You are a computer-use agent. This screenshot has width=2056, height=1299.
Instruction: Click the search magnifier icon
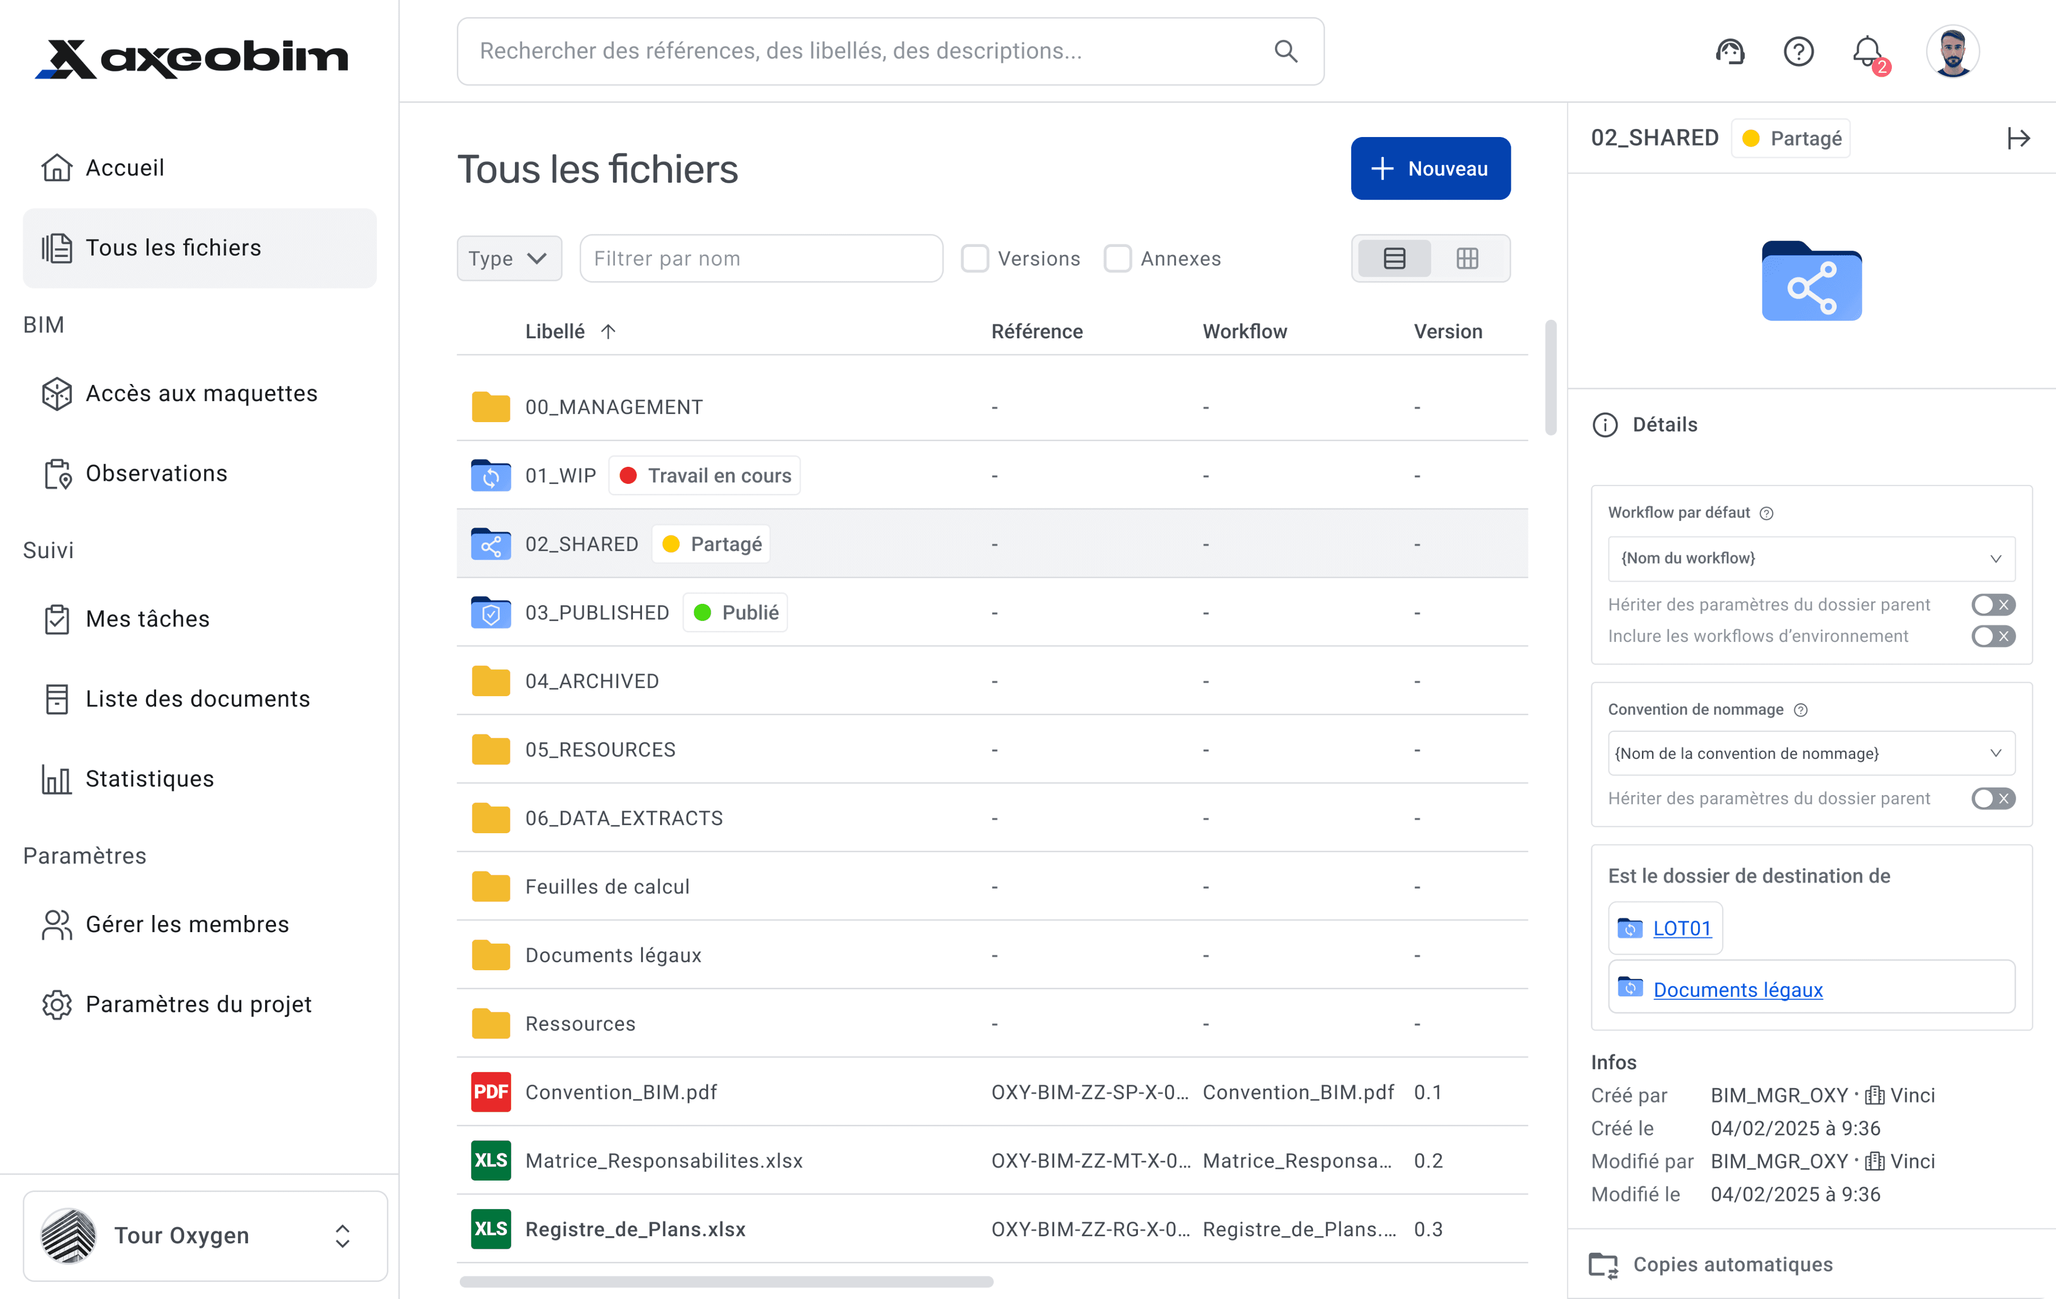[1286, 51]
